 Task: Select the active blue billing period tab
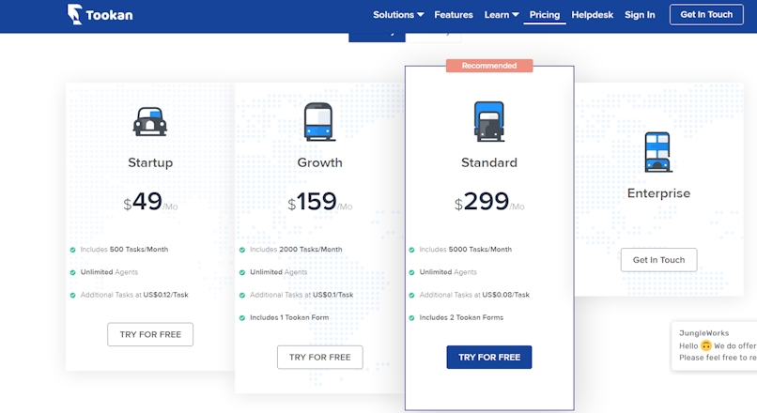click(377, 37)
